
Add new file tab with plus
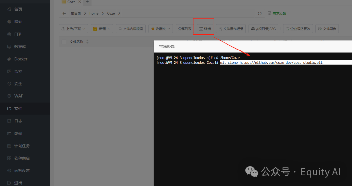pyautogui.click(x=87, y=2)
